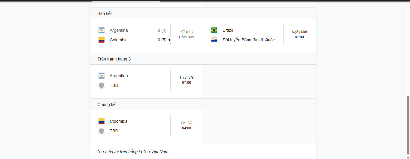This screenshot has width=410, height=159.
Task: Click the Argentina flag in the semifinal match
Action: (102, 30)
